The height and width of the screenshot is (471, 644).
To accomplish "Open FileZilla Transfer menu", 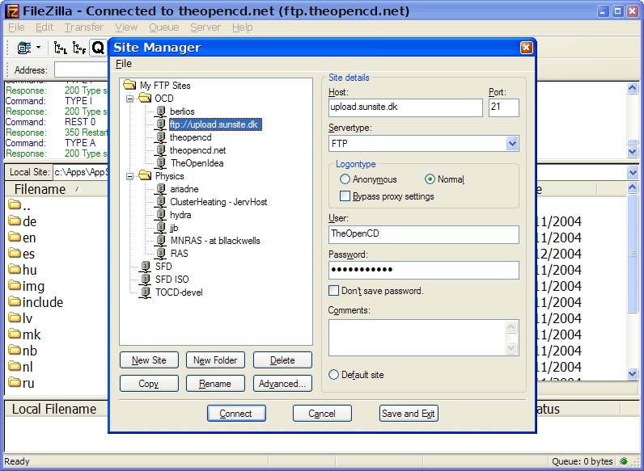I will pos(84,27).
